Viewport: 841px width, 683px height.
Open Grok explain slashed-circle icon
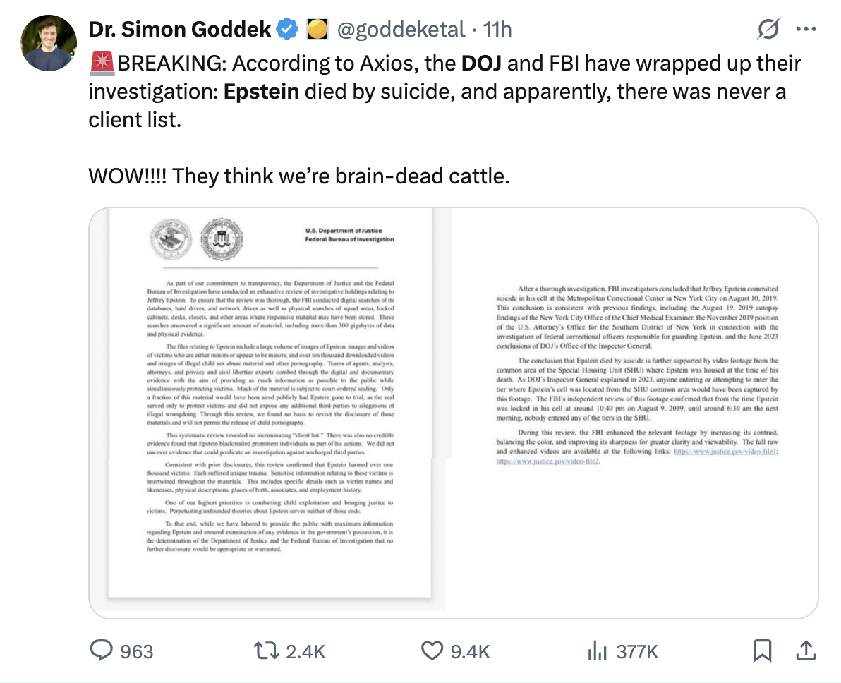tap(767, 30)
